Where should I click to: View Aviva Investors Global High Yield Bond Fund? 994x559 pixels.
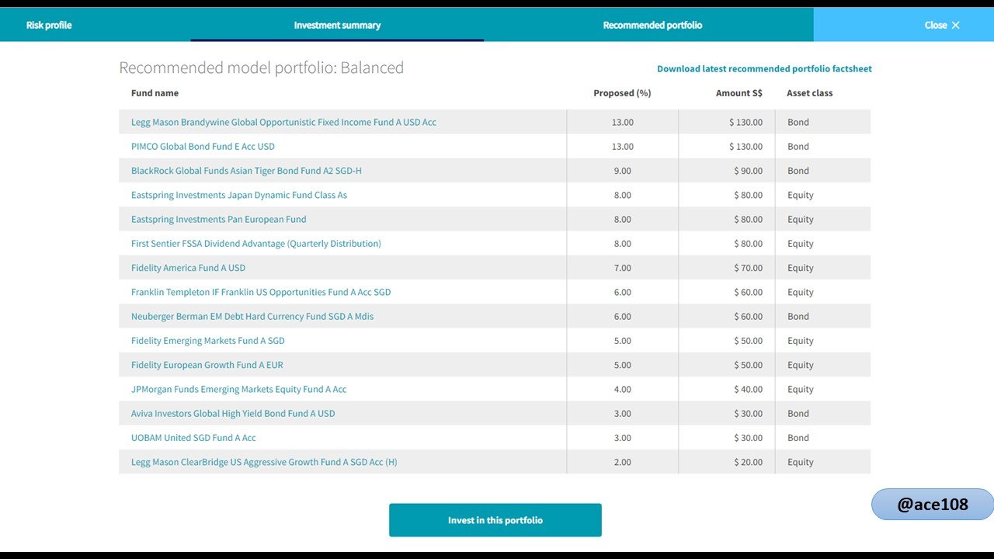click(x=233, y=413)
